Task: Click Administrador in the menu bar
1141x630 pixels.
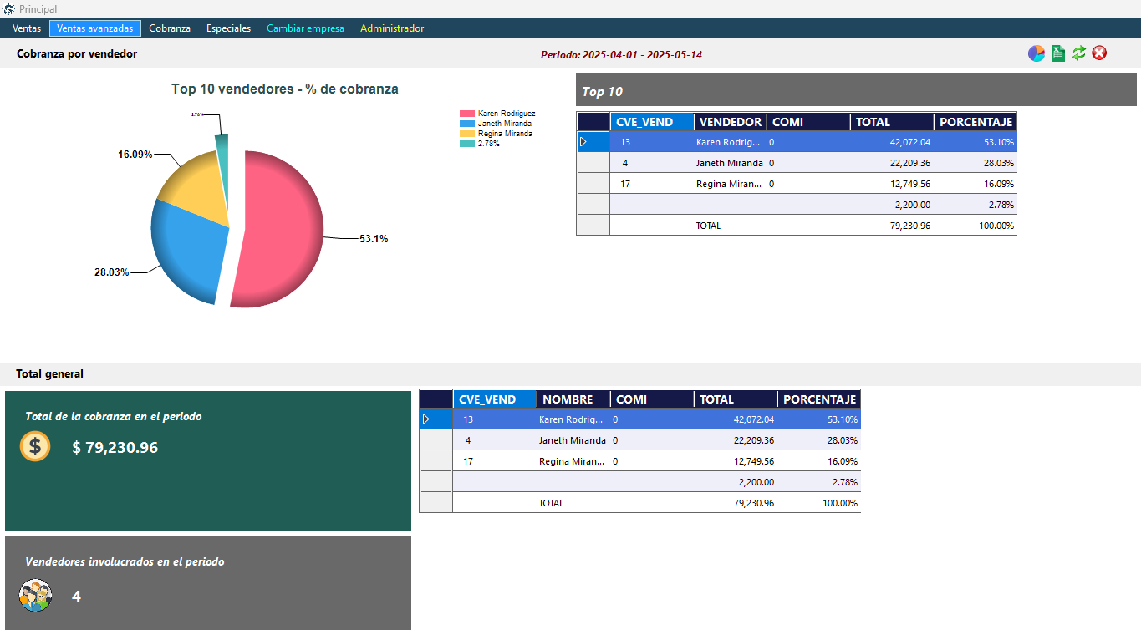Action: coord(392,28)
